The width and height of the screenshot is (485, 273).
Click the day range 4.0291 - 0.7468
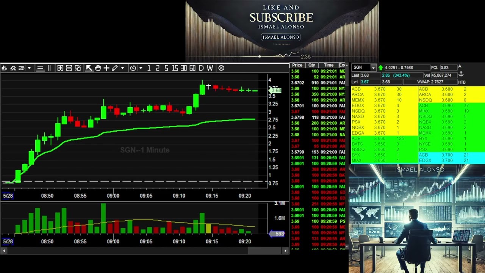click(407, 67)
